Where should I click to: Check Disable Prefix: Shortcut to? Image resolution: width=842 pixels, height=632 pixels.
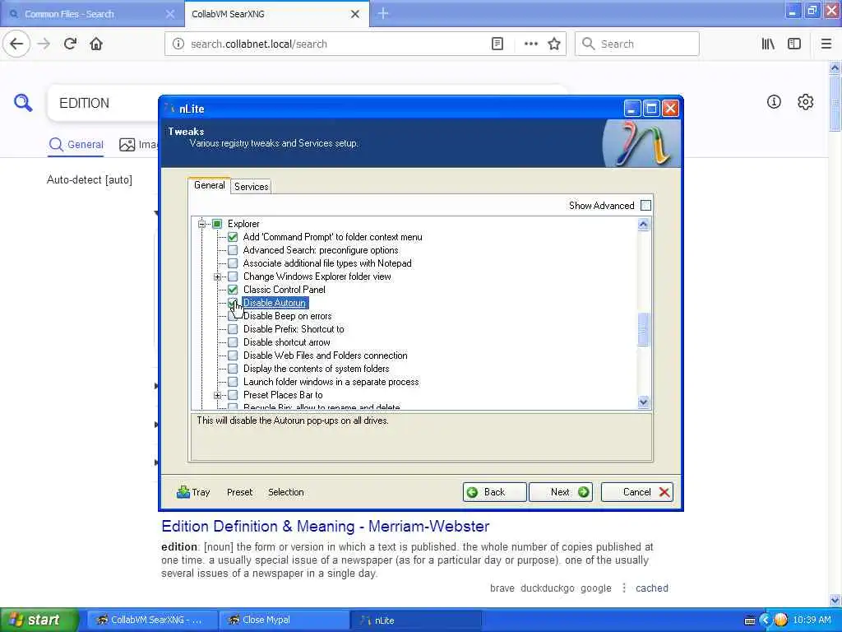pyautogui.click(x=233, y=329)
